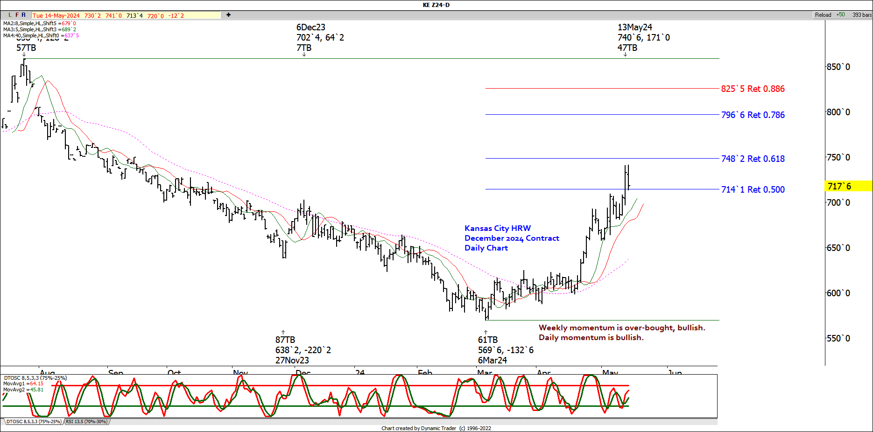This screenshot has width=873, height=432.
Task: Click the 61TB label above 6Mar24
Action: [487, 340]
